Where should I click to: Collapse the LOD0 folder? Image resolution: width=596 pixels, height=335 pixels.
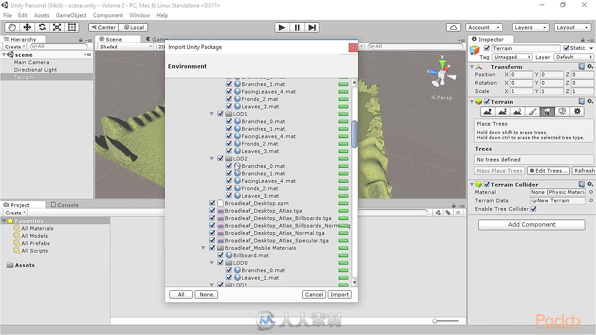[212, 263]
